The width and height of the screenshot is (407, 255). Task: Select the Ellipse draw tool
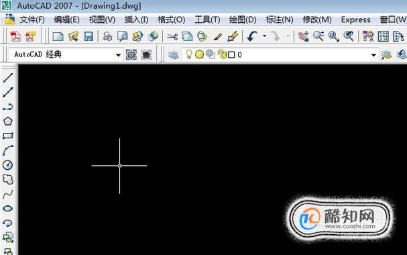click(8, 208)
